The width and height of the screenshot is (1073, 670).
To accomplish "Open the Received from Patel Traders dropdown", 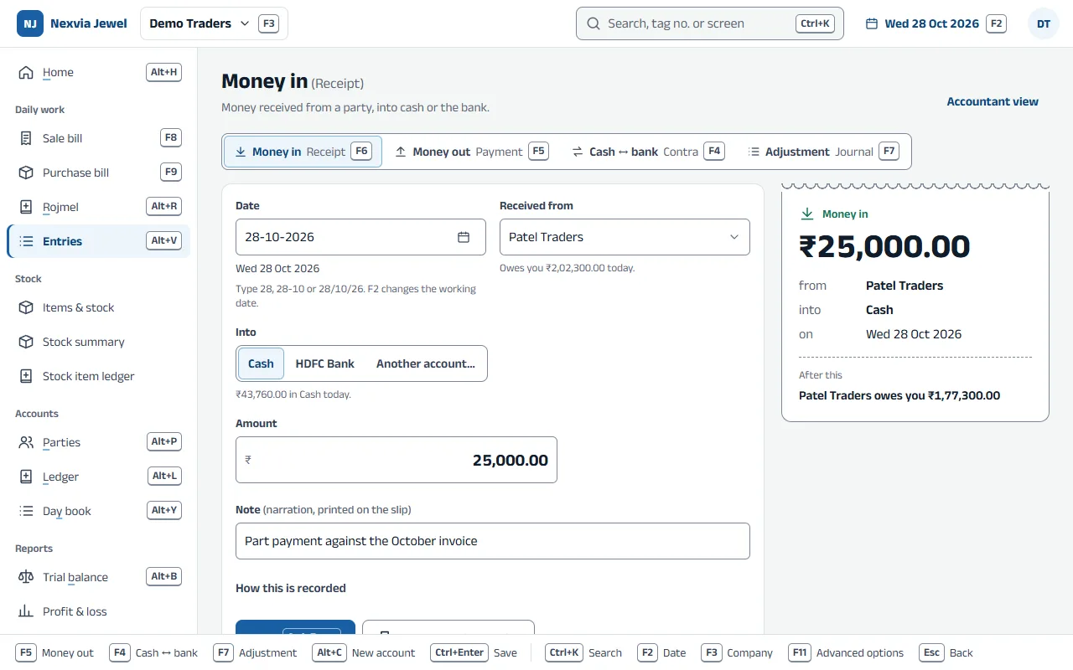I will pos(625,237).
